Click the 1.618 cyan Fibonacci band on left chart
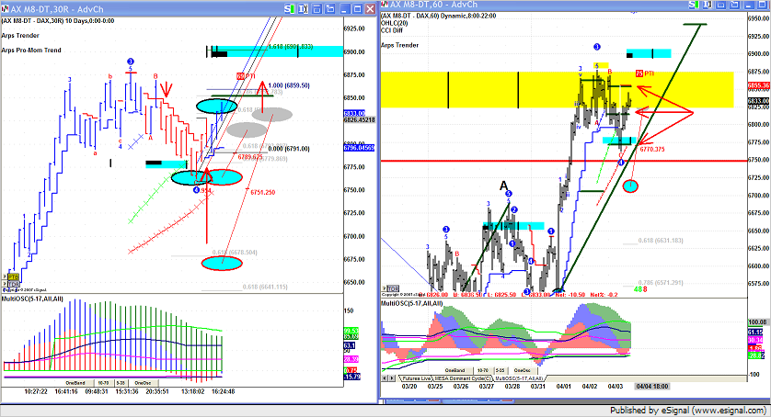The width and height of the screenshot is (771, 417). pos(276,50)
